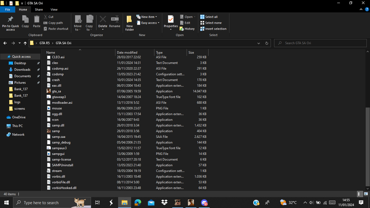Sort files by the Type column header
370x208 pixels.
point(171,52)
